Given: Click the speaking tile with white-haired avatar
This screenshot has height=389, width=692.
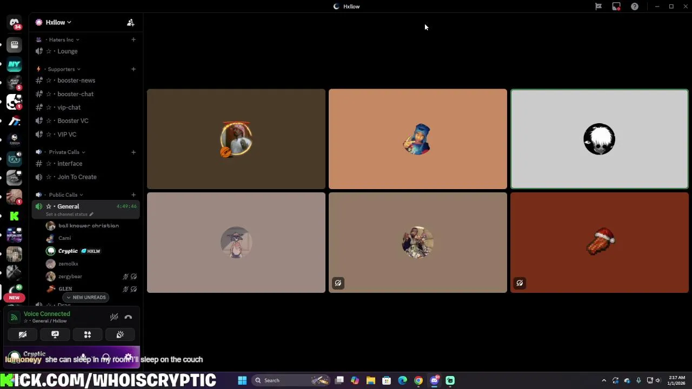Looking at the screenshot, I should click(600, 139).
